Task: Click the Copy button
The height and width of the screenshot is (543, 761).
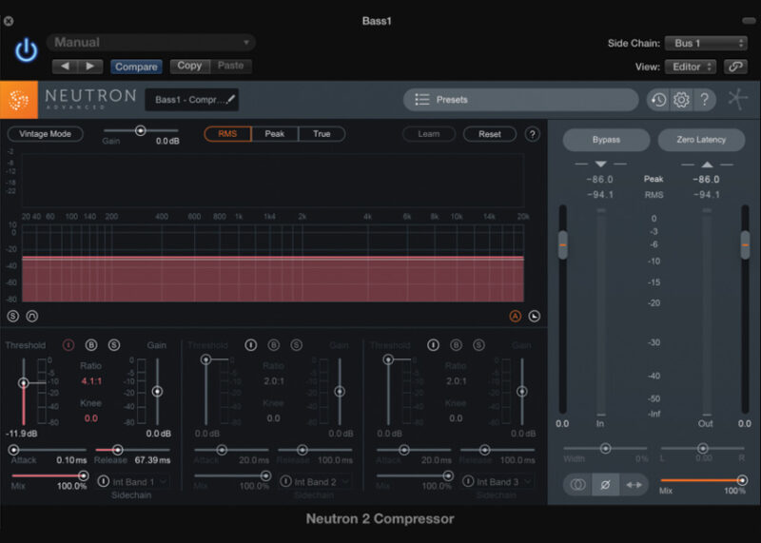Action: pyautogui.click(x=189, y=66)
